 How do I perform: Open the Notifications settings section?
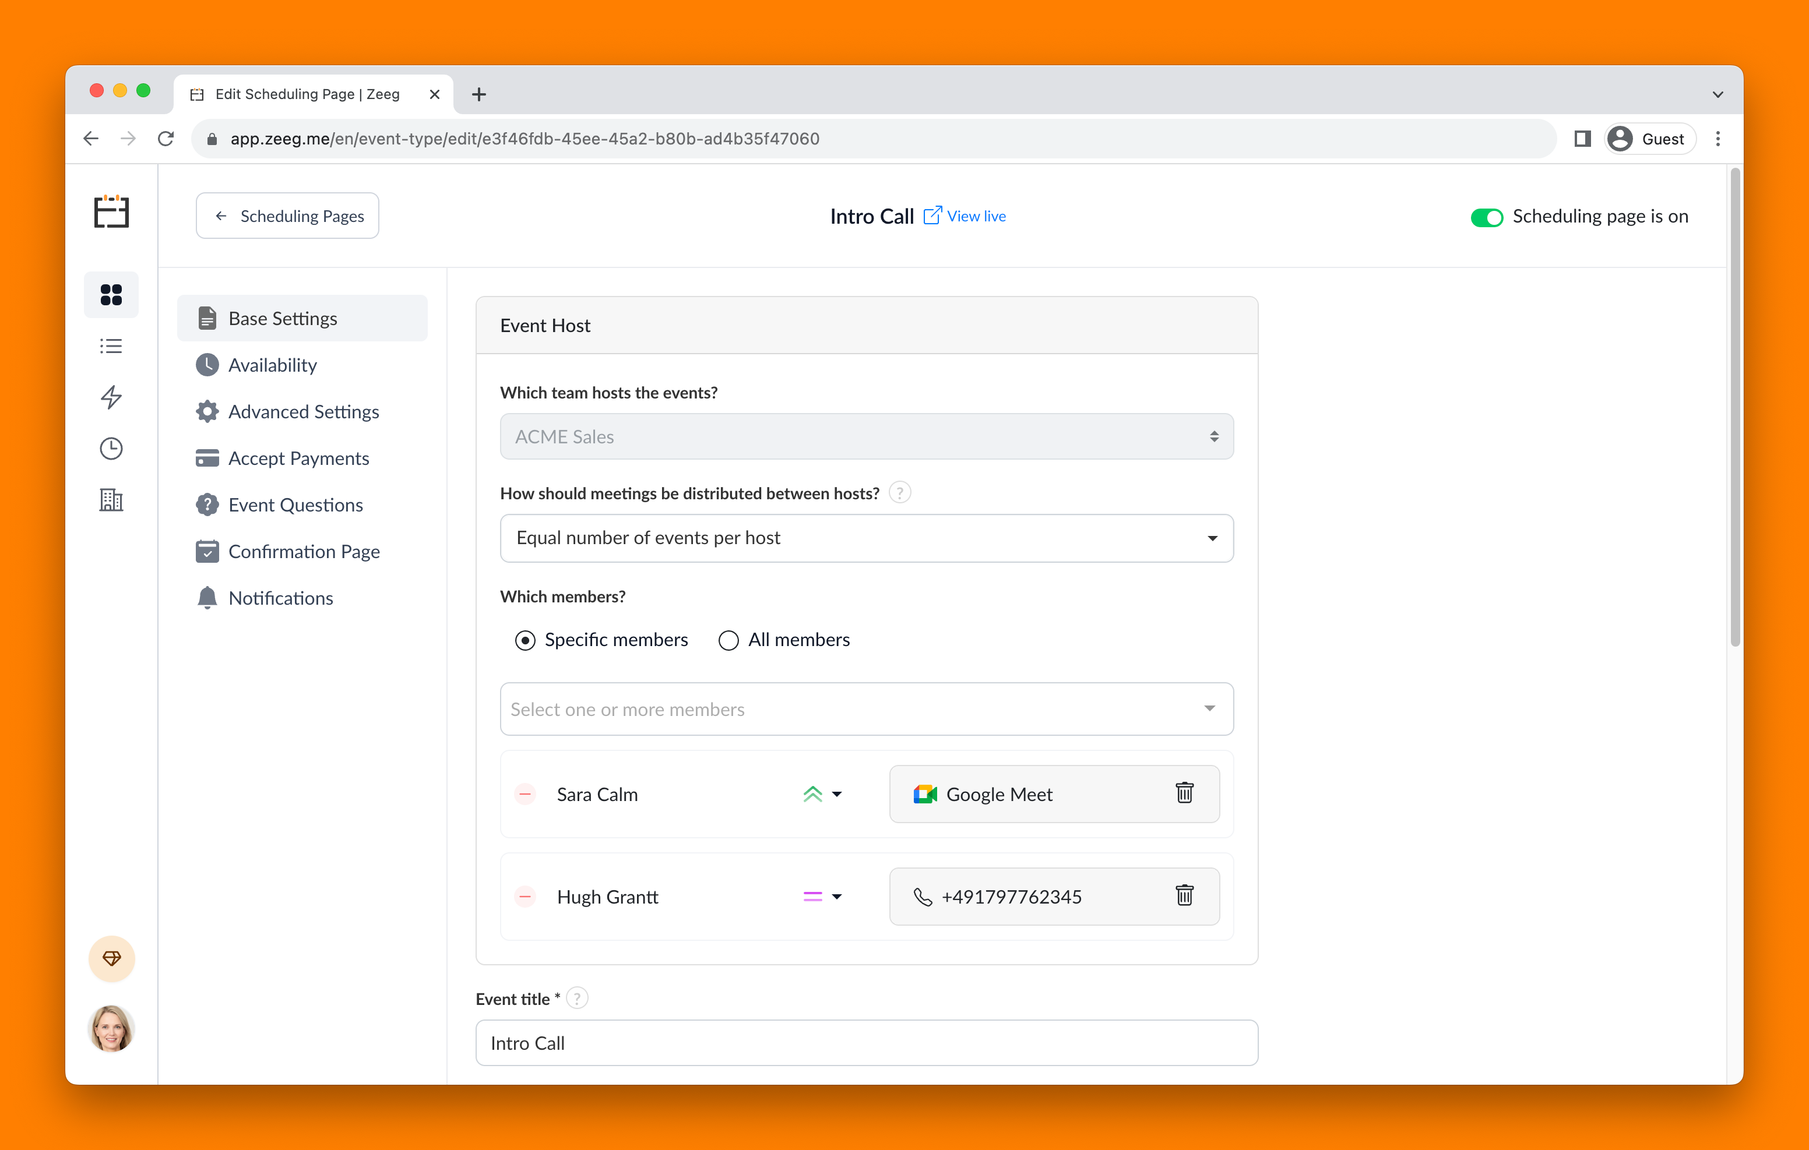pyautogui.click(x=280, y=598)
